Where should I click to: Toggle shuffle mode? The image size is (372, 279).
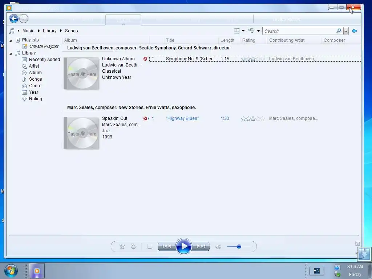(x=122, y=247)
